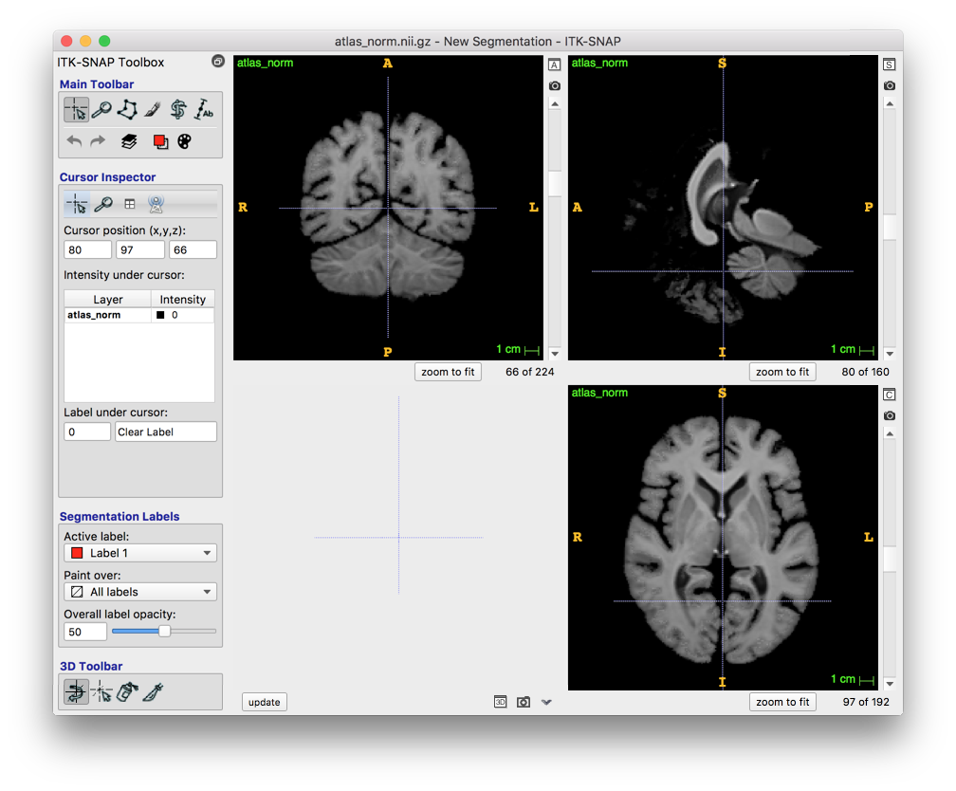Click zoom to fit under axial view

pyautogui.click(x=448, y=372)
